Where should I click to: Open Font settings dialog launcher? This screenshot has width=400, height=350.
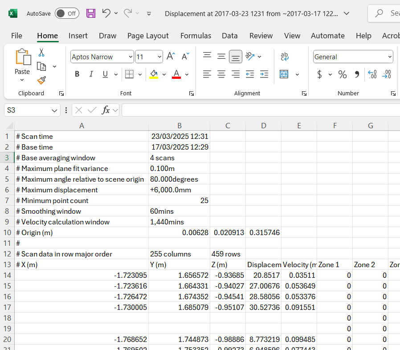coord(192,94)
